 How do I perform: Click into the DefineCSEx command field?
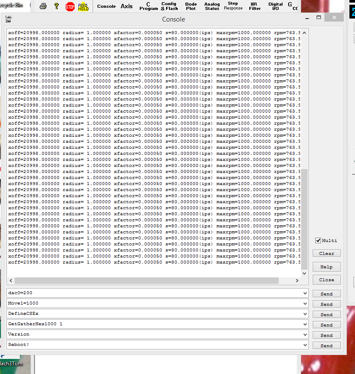154,314
